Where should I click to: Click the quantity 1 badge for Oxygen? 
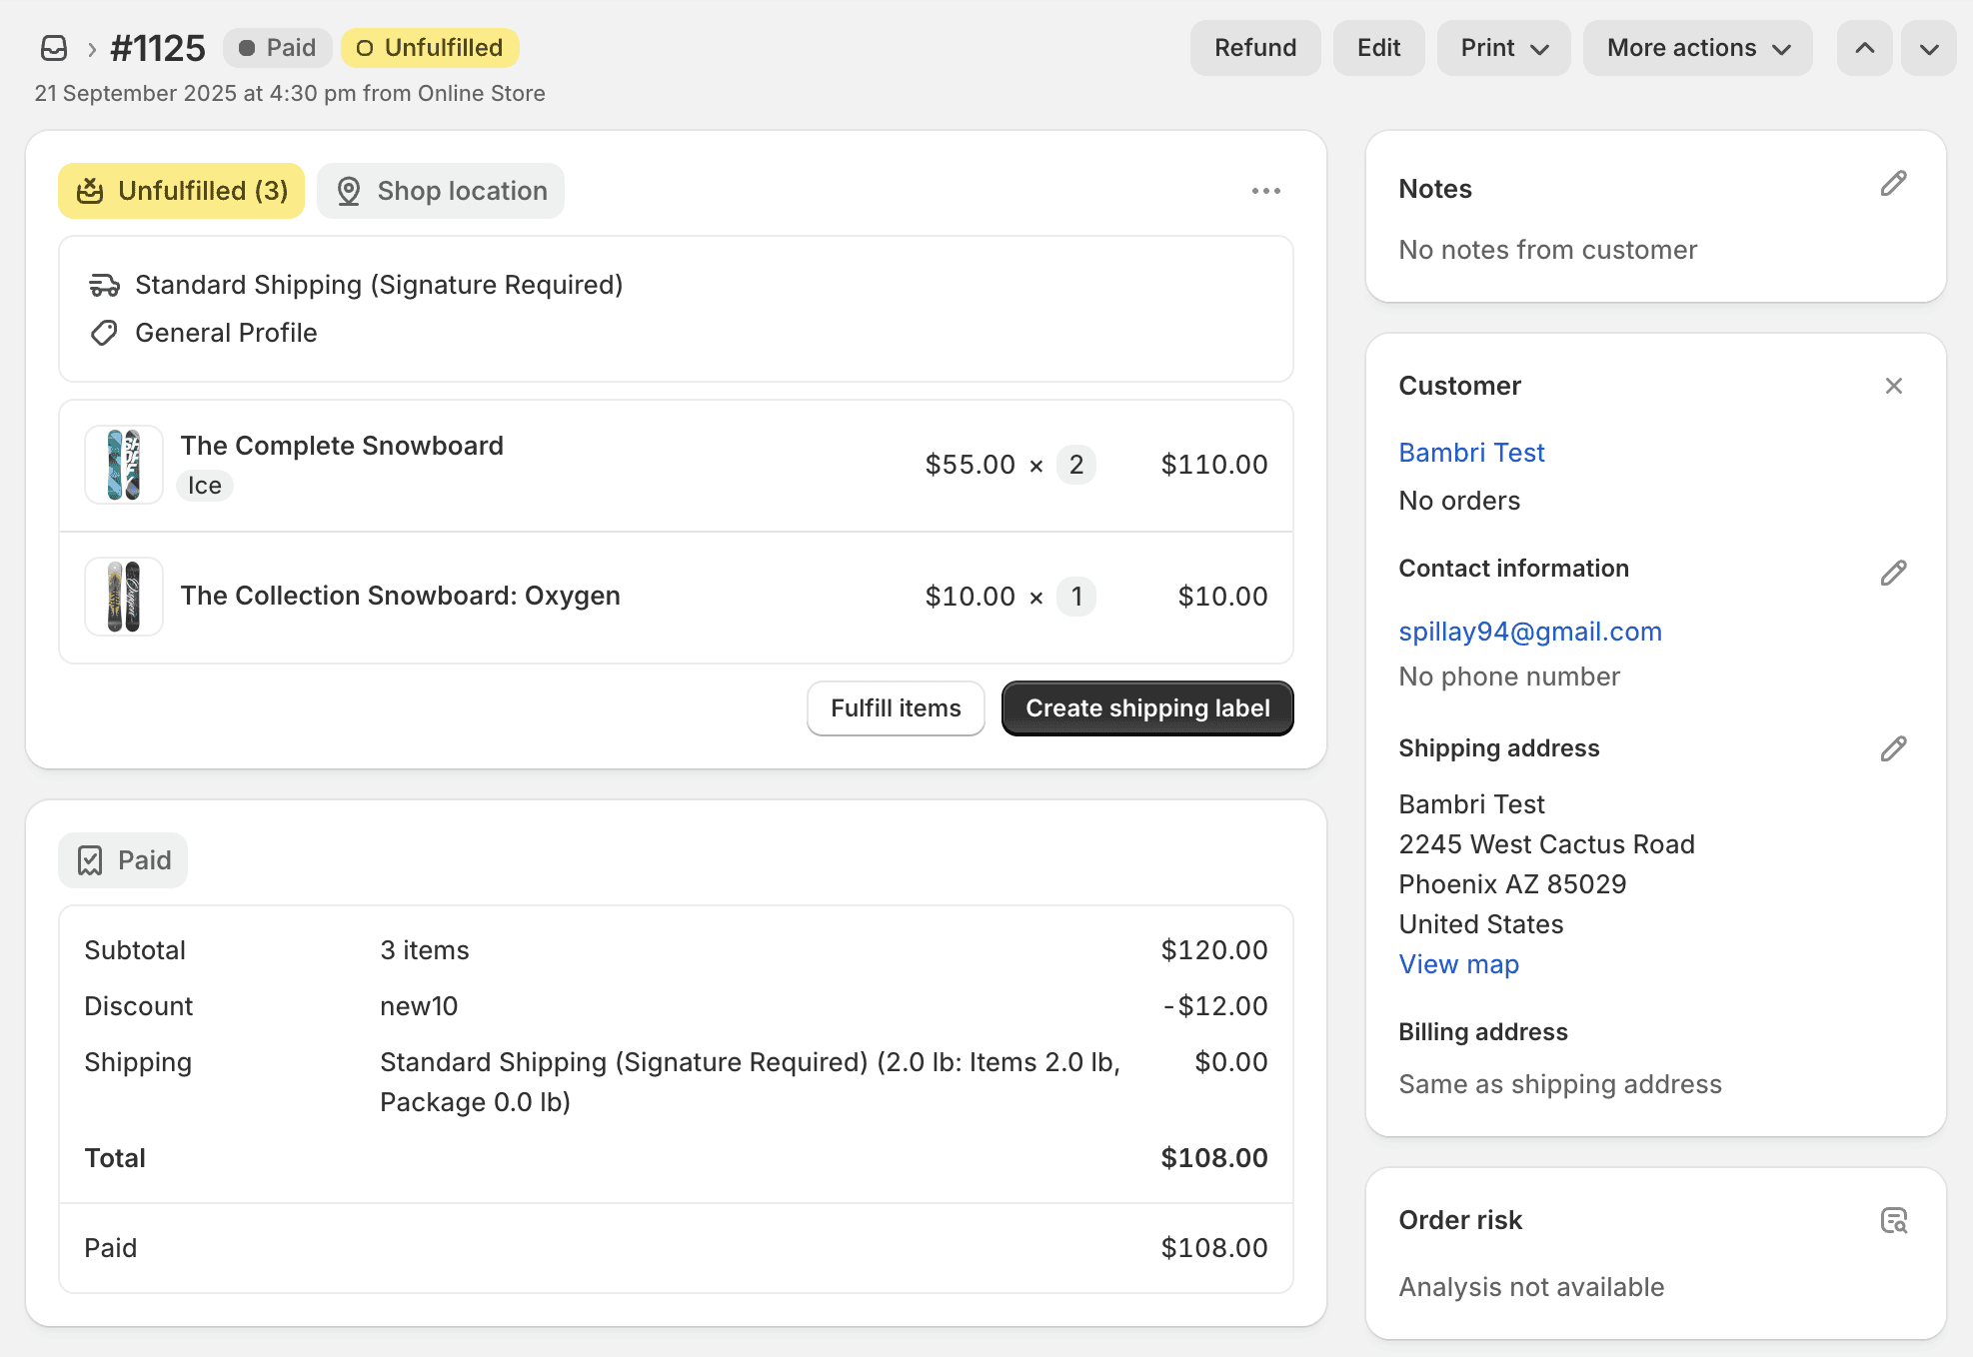pos(1076,597)
